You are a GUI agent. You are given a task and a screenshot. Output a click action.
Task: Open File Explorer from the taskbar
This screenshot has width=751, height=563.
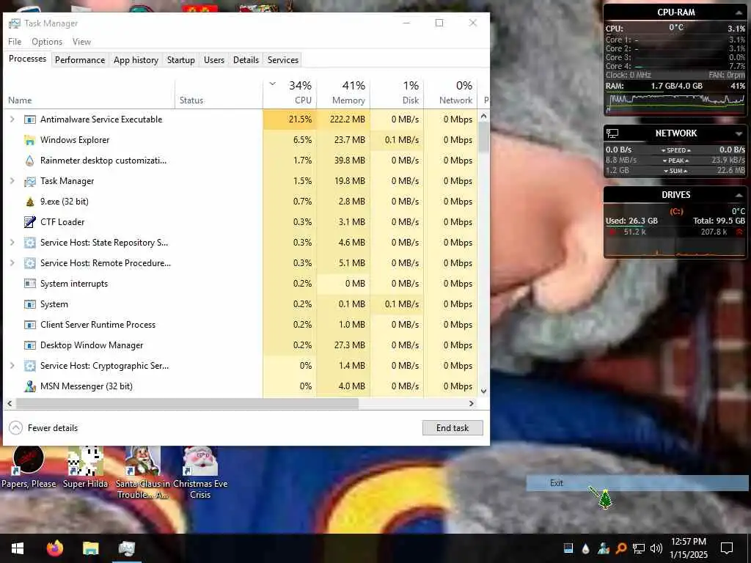pos(90,548)
